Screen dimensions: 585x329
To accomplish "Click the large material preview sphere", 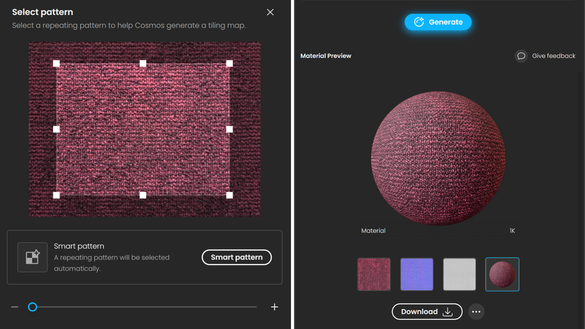I will click(438, 158).
